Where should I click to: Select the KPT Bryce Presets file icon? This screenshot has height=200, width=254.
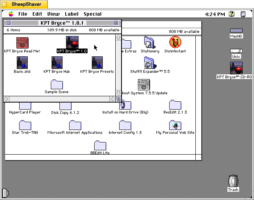pos(97,63)
